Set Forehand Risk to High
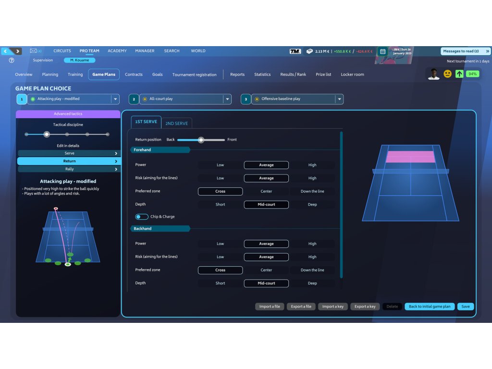The image size is (492, 369). click(312, 178)
